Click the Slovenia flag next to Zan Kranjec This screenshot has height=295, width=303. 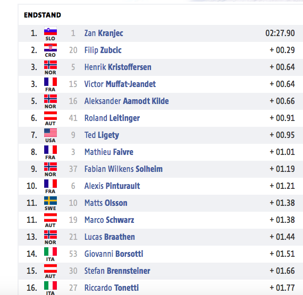50,31
